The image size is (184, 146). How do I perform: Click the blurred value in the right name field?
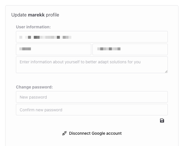(x=109, y=49)
